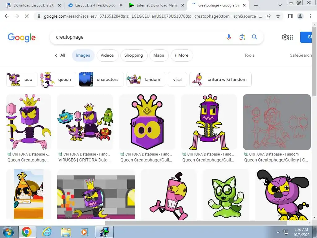Screen dimensions: 317x238
Task: Click the installer program taskbar icon
Action: click(x=104, y=232)
